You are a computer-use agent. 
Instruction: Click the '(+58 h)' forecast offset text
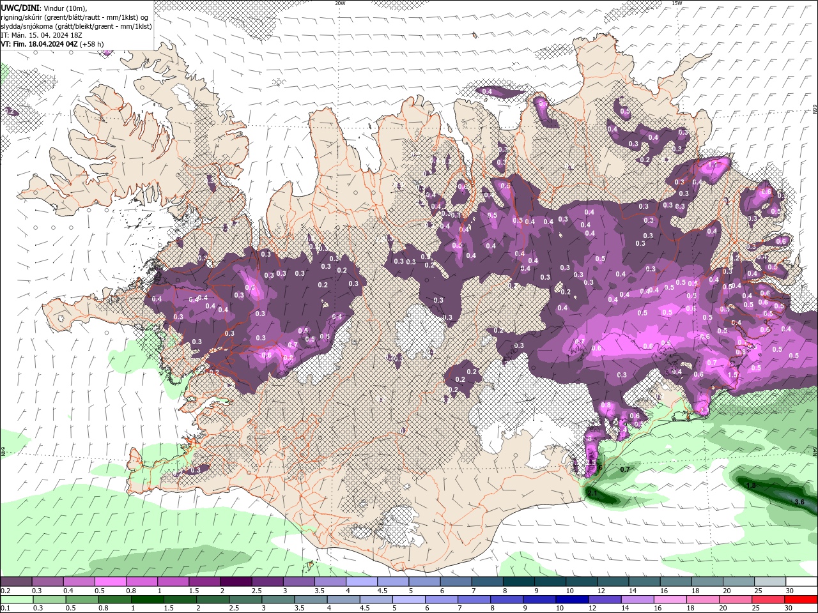click(92, 44)
